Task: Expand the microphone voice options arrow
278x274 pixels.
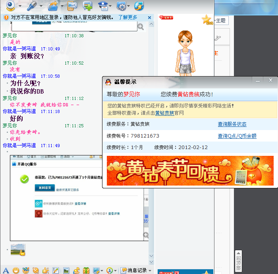Action: 41,6
